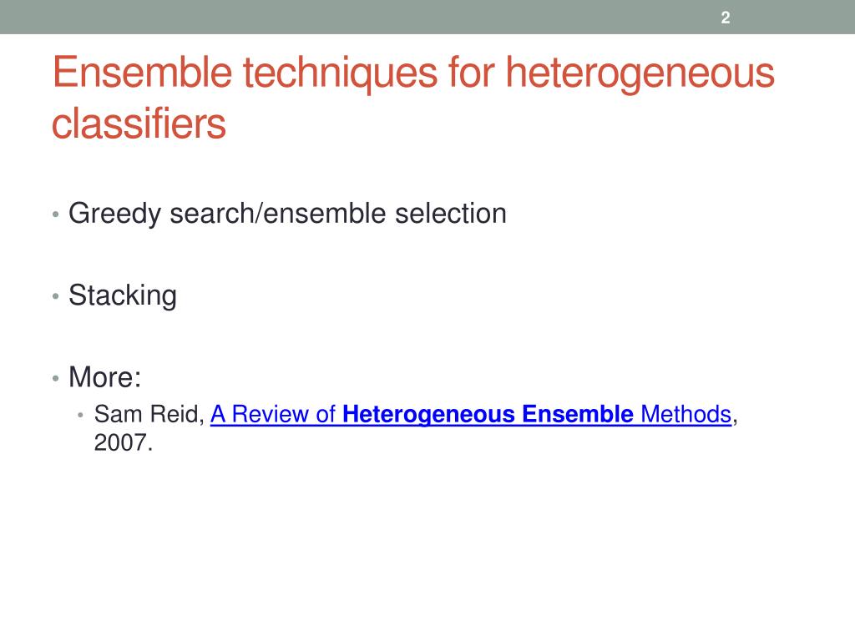The height and width of the screenshot is (641, 855).
Task: Select the 'Greedy search/ensemble selection' bullet text
Action: coord(287,213)
